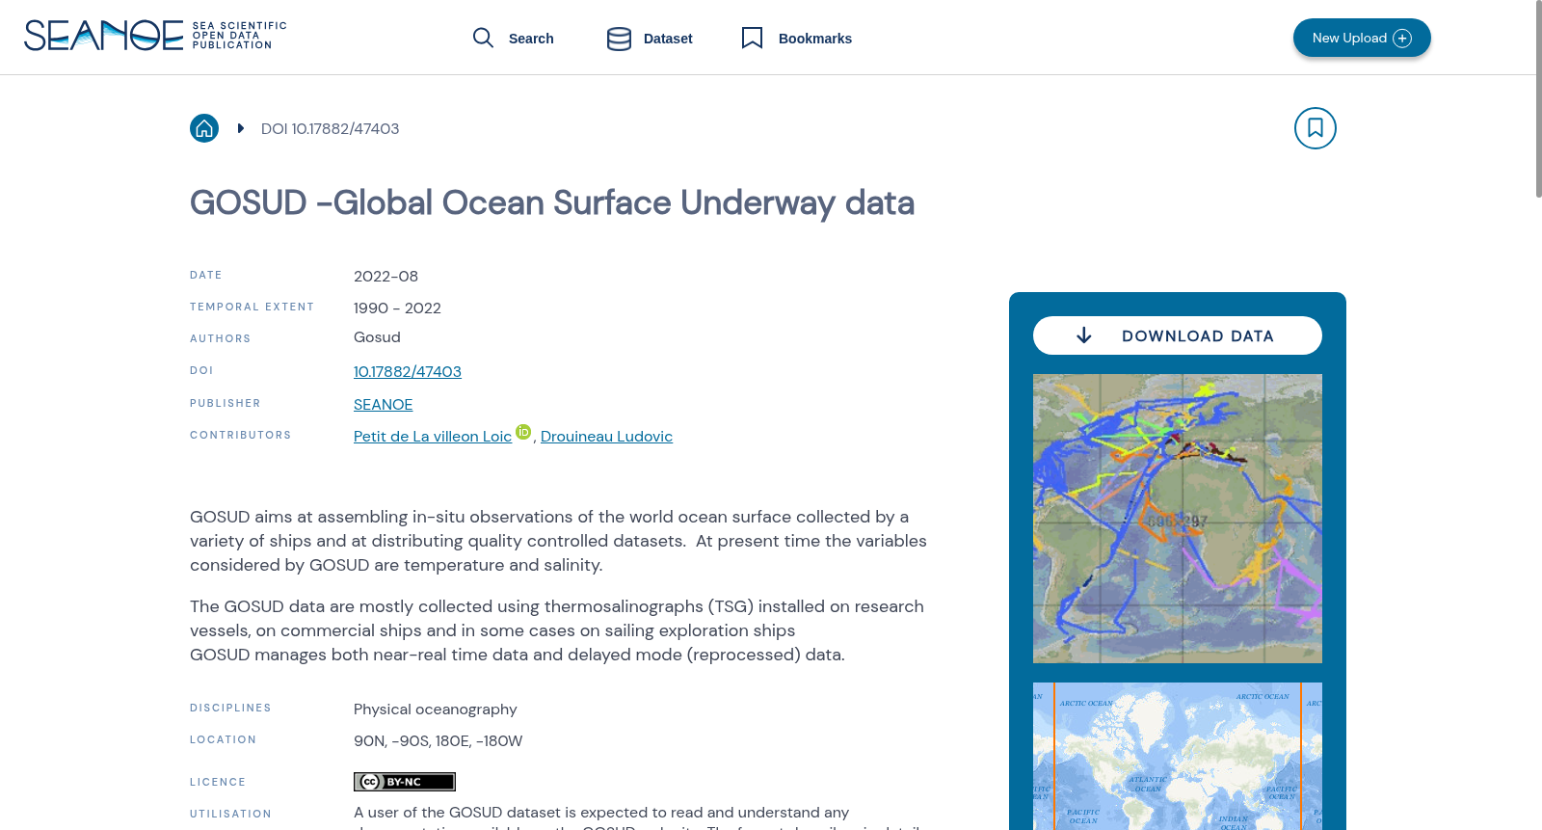Viewport: 1542px width, 830px height.
Task: Click the date value 2022-08
Action: (385, 277)
